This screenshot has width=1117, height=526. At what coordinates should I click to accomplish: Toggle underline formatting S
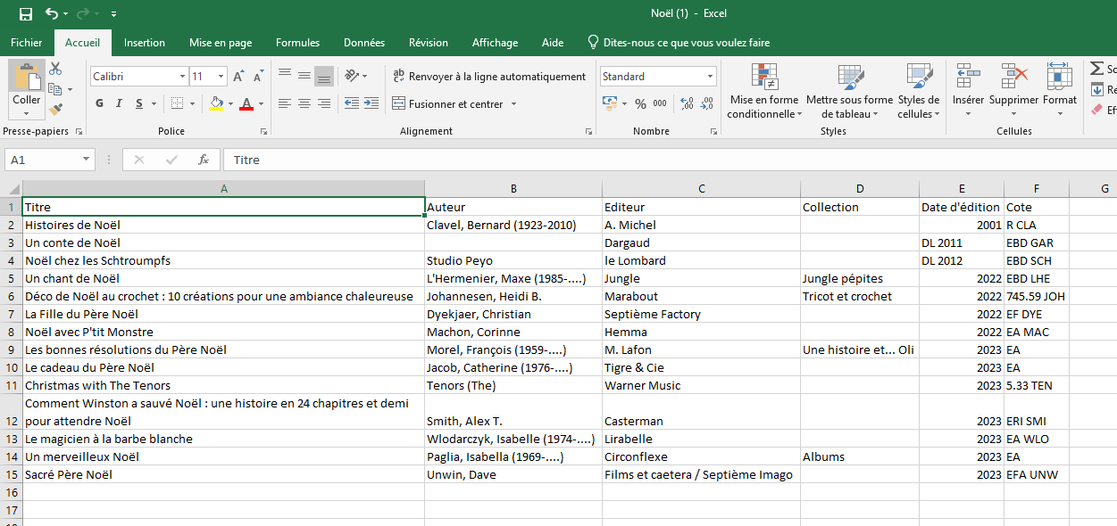point(140,103)
